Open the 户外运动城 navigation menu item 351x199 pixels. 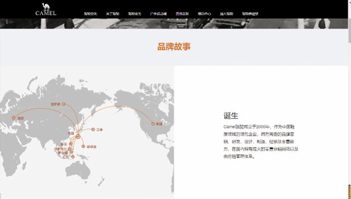point(158,14)
